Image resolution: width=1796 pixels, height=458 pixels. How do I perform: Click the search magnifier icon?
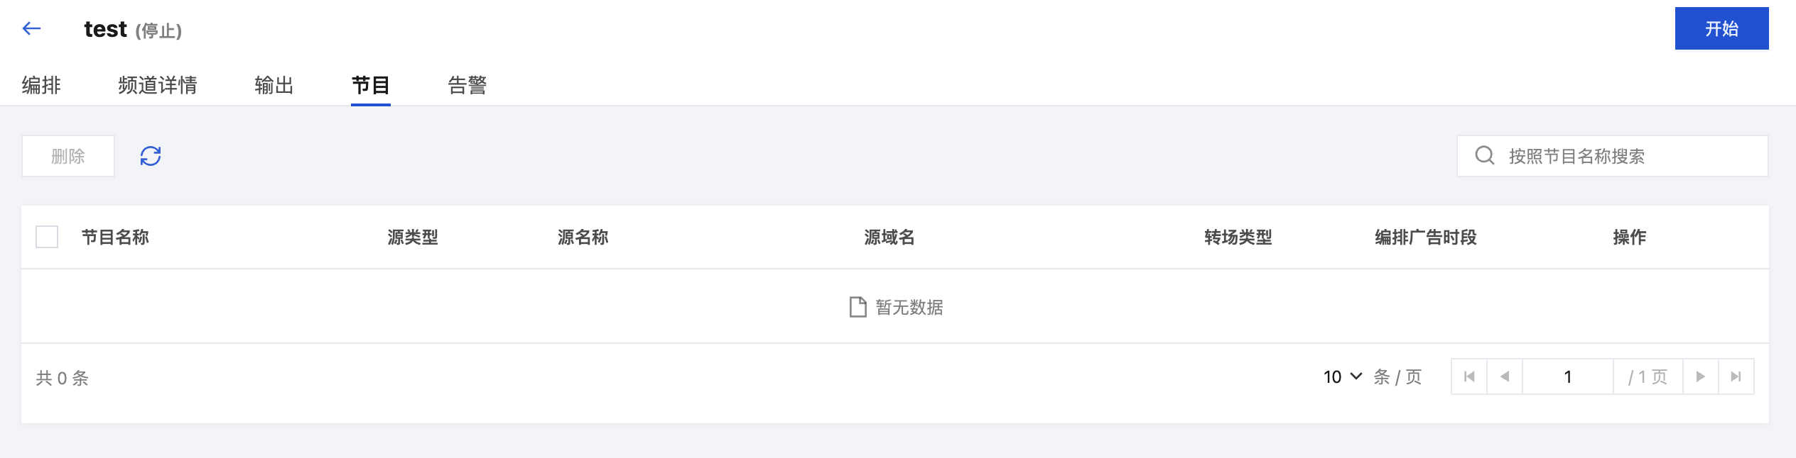tap(1485, 155)
